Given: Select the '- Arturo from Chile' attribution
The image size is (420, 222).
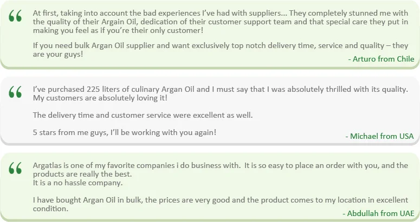Looking at the screenshot, I should coord(381,59).
